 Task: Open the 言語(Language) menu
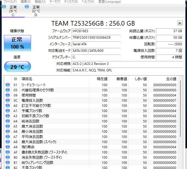109,2
